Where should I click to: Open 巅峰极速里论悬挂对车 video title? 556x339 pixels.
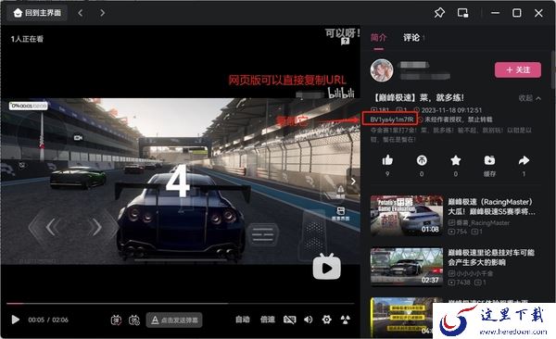click(x=491, y=257)
